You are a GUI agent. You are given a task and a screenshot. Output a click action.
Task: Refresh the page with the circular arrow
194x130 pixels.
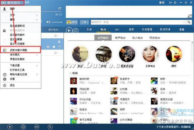point(76,30)
